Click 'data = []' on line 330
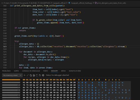Viewport: 140px width, 100px height. tap(24, 65)
